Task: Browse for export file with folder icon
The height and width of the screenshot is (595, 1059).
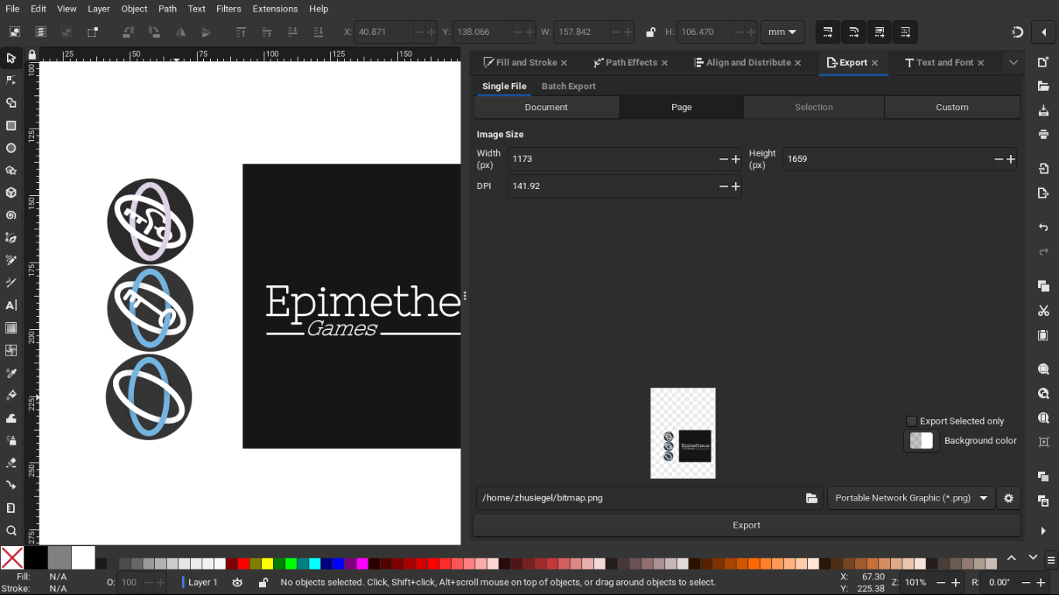Action: click(812, 498)
